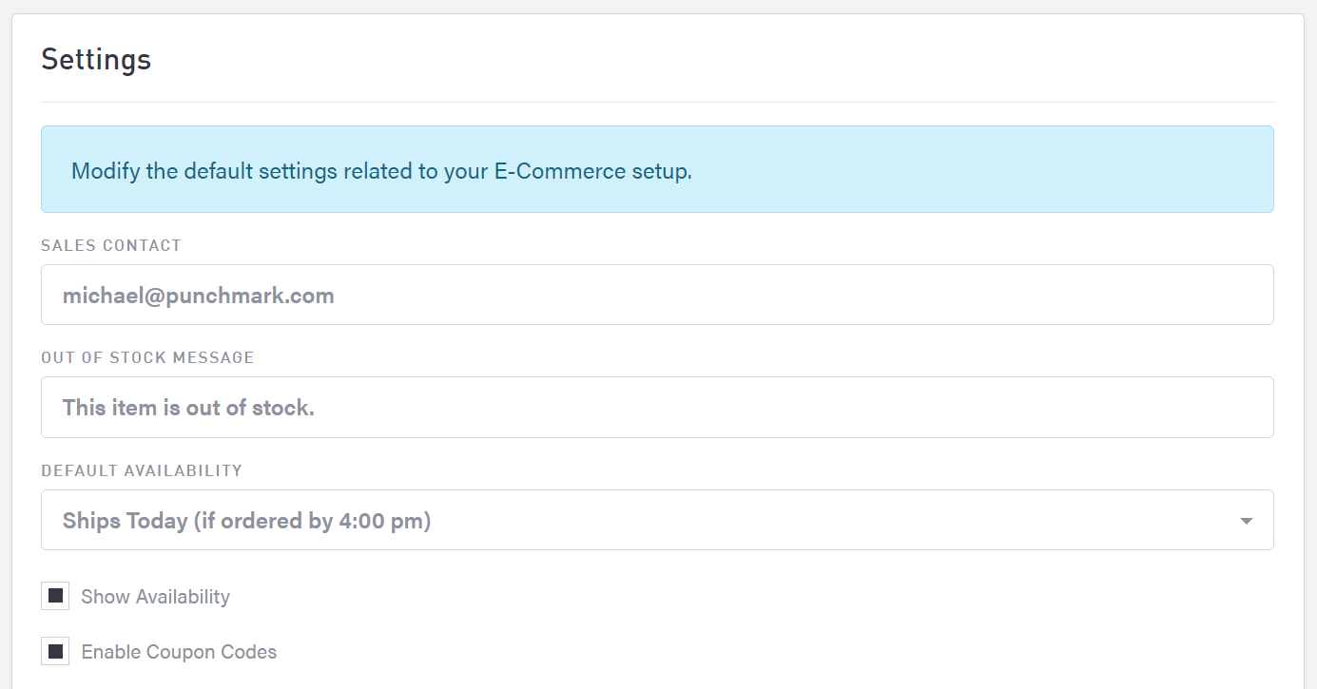Focus the Out of Stock Message field

tap(656, 408)
